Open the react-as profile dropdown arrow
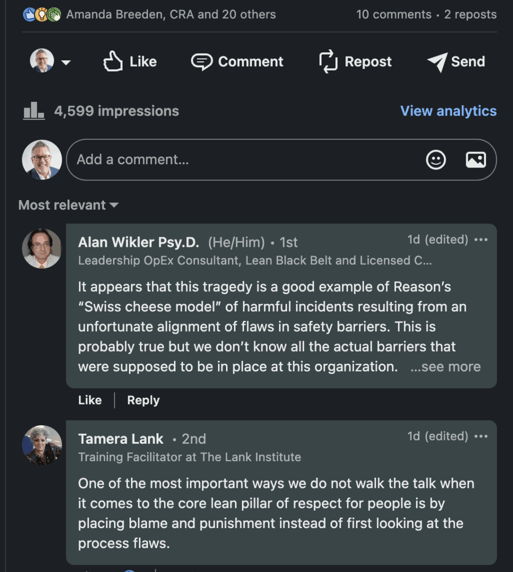513x572 pixels. (66, 62)
